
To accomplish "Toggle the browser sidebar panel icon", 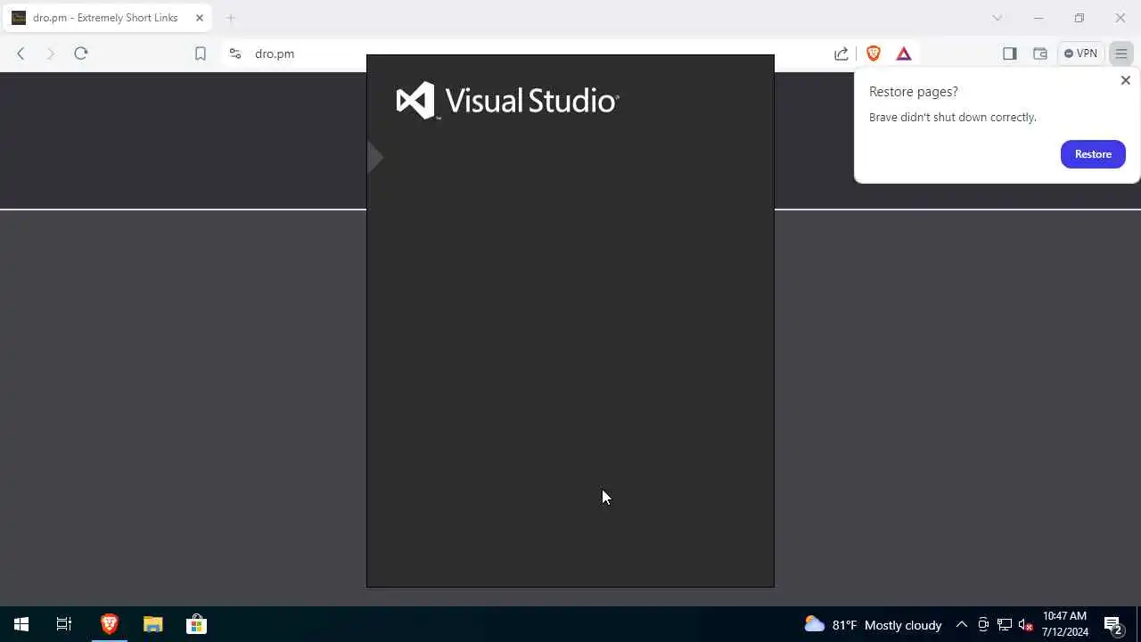I will coord(1010,53).
